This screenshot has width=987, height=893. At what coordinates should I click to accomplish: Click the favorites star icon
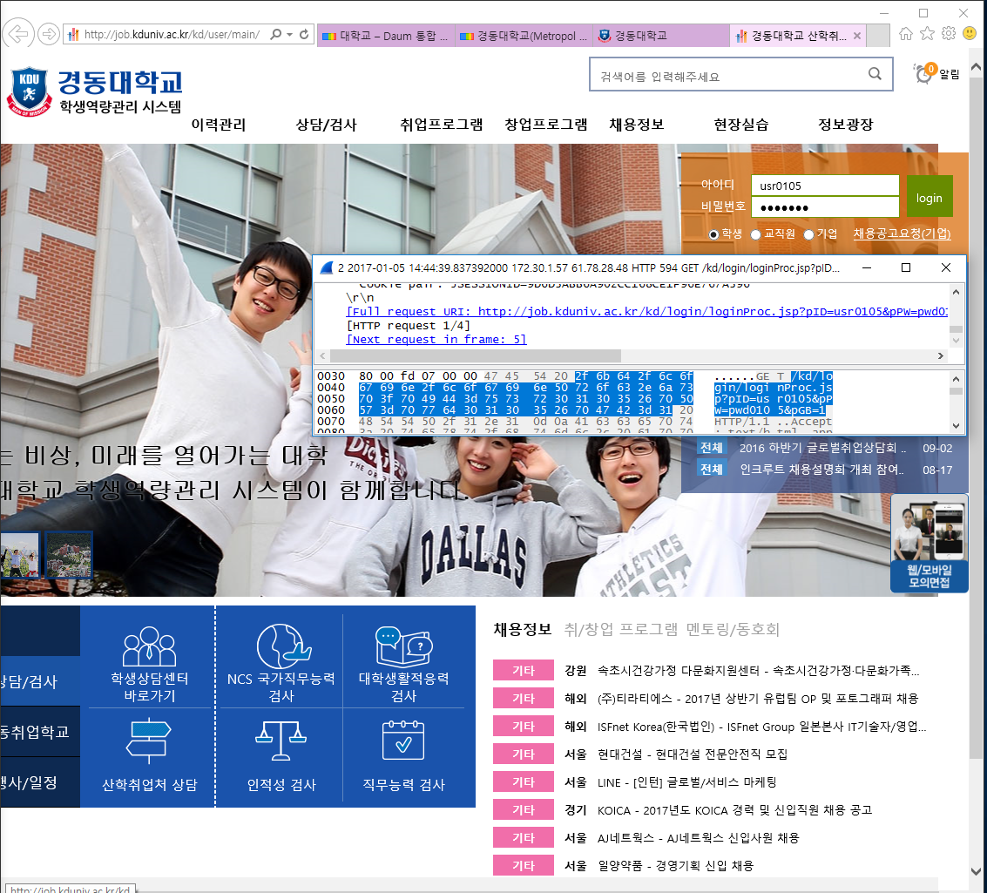point(927,33)
